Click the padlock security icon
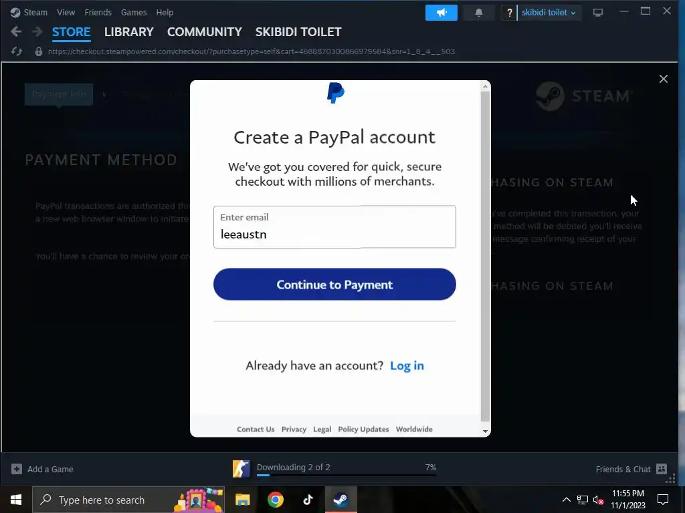The image size is (685, 513). 38,51
